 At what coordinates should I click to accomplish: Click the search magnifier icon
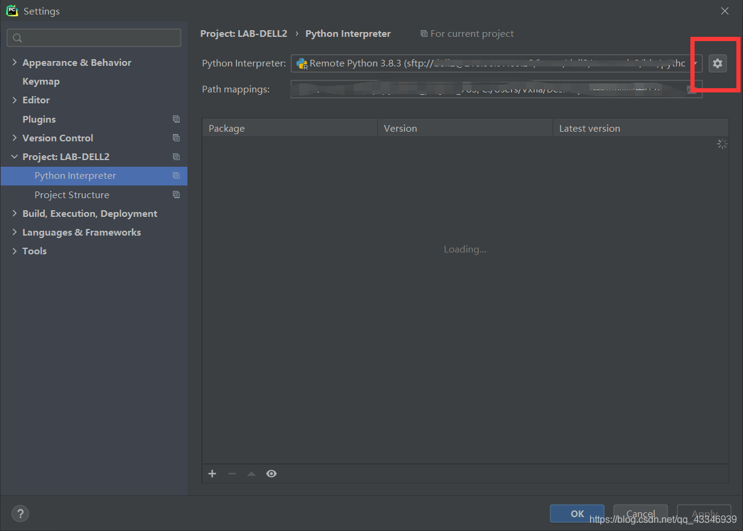pos(18,38)
